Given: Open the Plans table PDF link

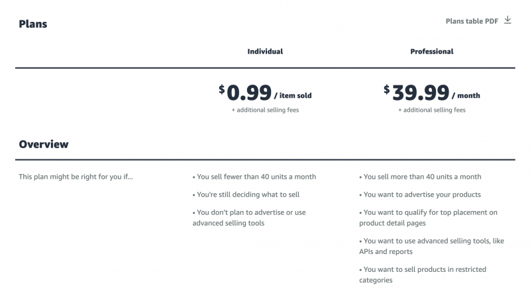Looking at the screenshot, I should (472, 21).
